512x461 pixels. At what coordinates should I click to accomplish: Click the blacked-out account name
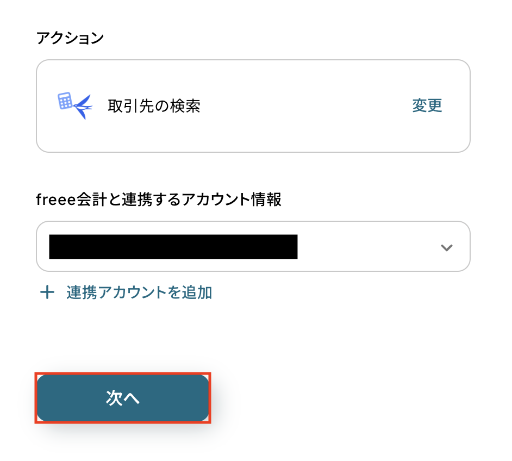[173, 247]
